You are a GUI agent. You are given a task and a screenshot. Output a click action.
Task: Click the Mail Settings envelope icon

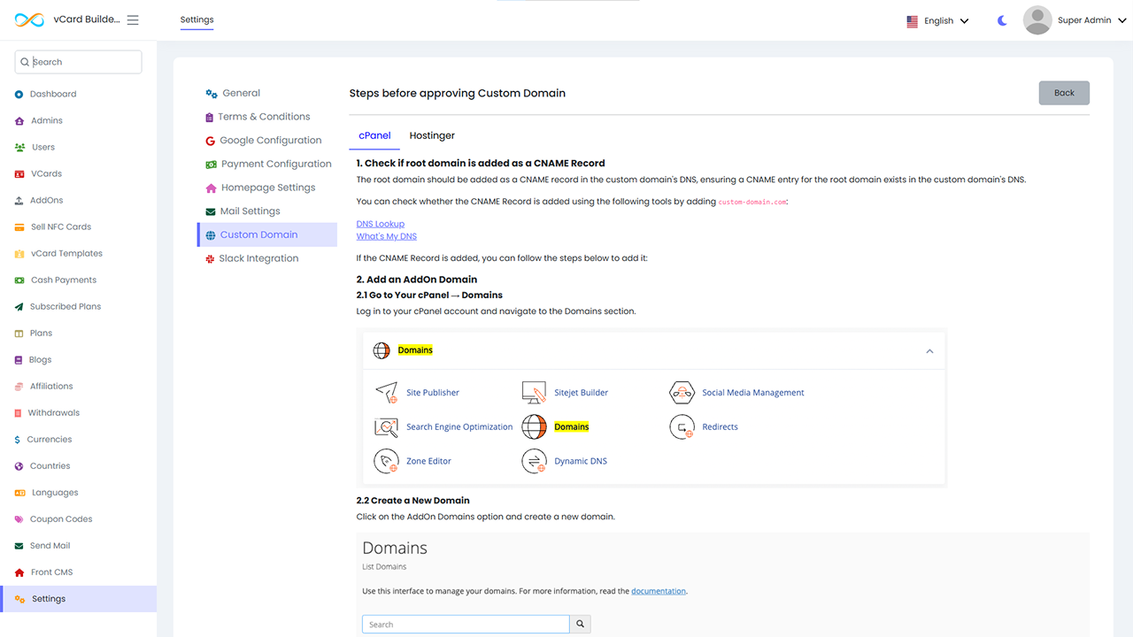[x=211, y=211]
